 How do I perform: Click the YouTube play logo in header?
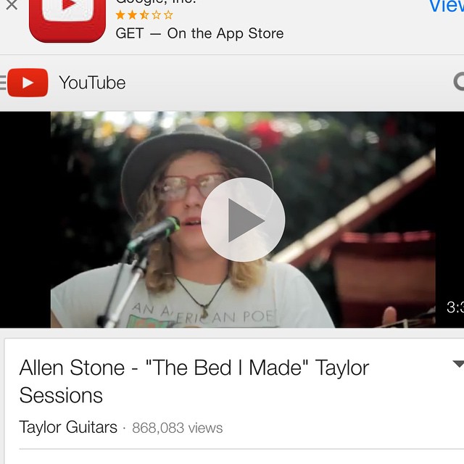(x=28, y=83)
